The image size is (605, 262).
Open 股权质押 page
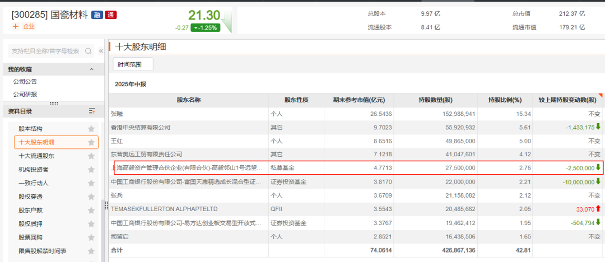click(x=30, y=224)
